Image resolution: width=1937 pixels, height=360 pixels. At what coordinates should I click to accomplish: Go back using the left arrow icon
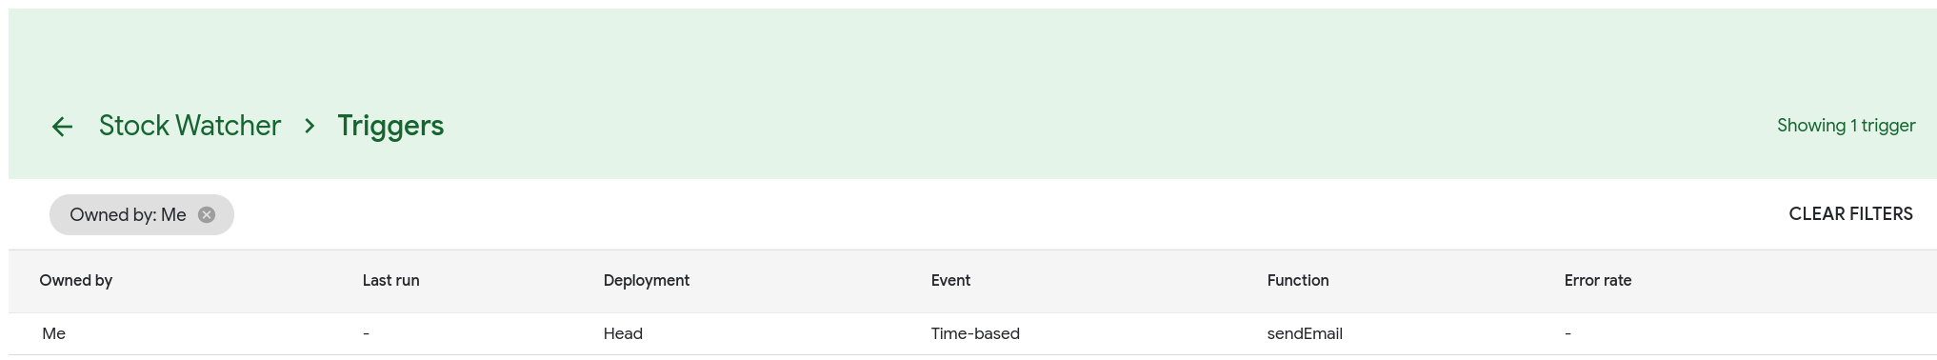click(62, 127)
